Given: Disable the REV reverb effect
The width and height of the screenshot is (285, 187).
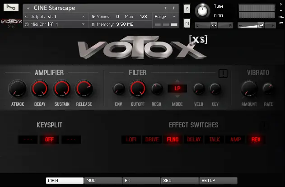Looking at the screenshot, I should coord(256,140).
